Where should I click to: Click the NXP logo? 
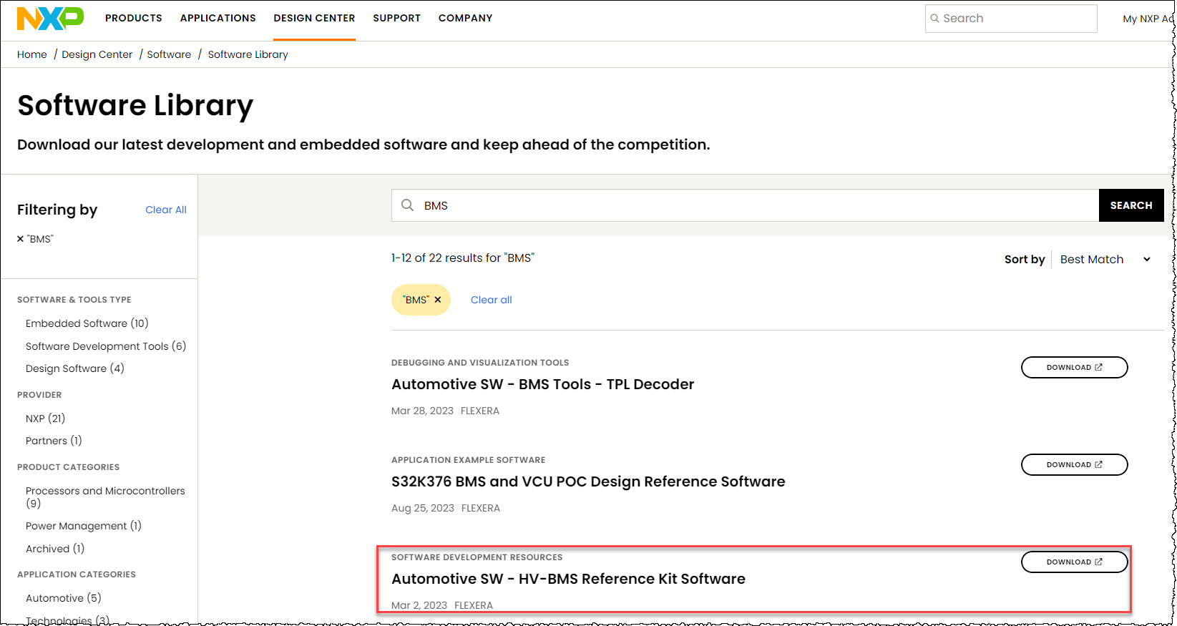tap(50, 19)
